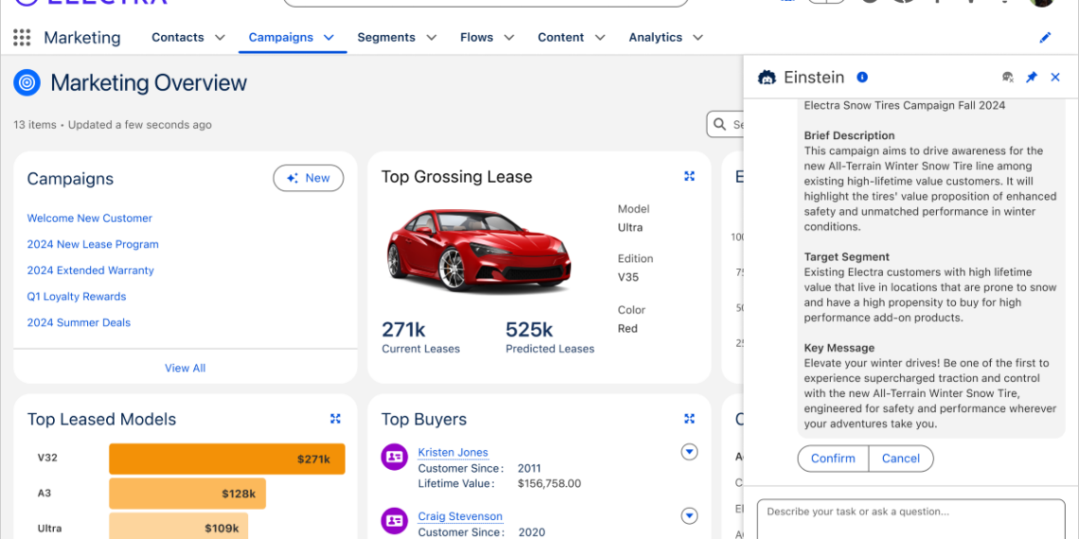Expand the Top Buyers card
Viewport: 1079px width, 539px height.
pos(690,419)
